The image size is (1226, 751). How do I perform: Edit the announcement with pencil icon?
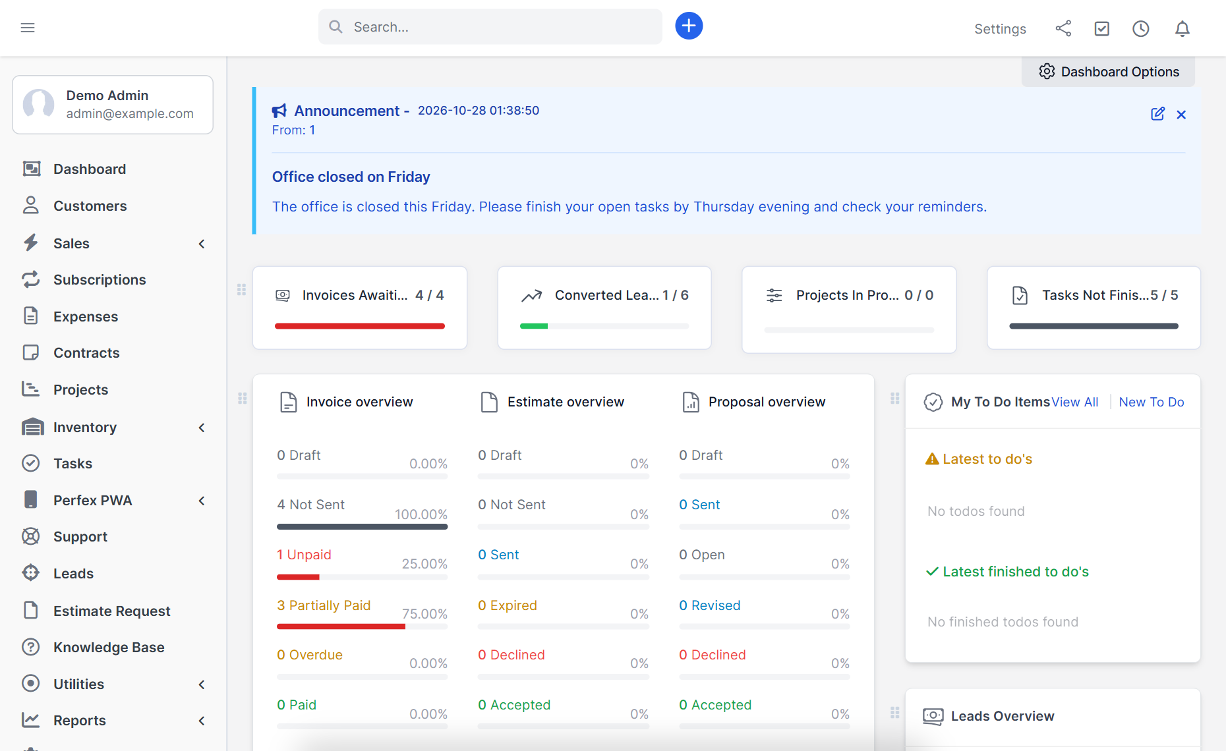1157,114
